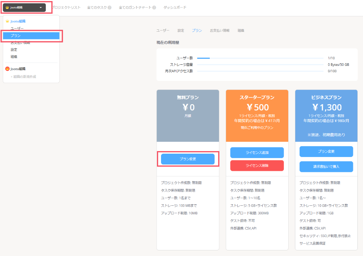Click the yellow crown icon in sidebar menu
The image size is (363, 256).
tap(7, 21)
